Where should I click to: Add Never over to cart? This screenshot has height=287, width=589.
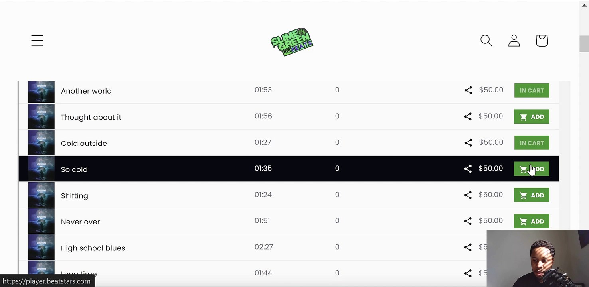pos(532,221)
